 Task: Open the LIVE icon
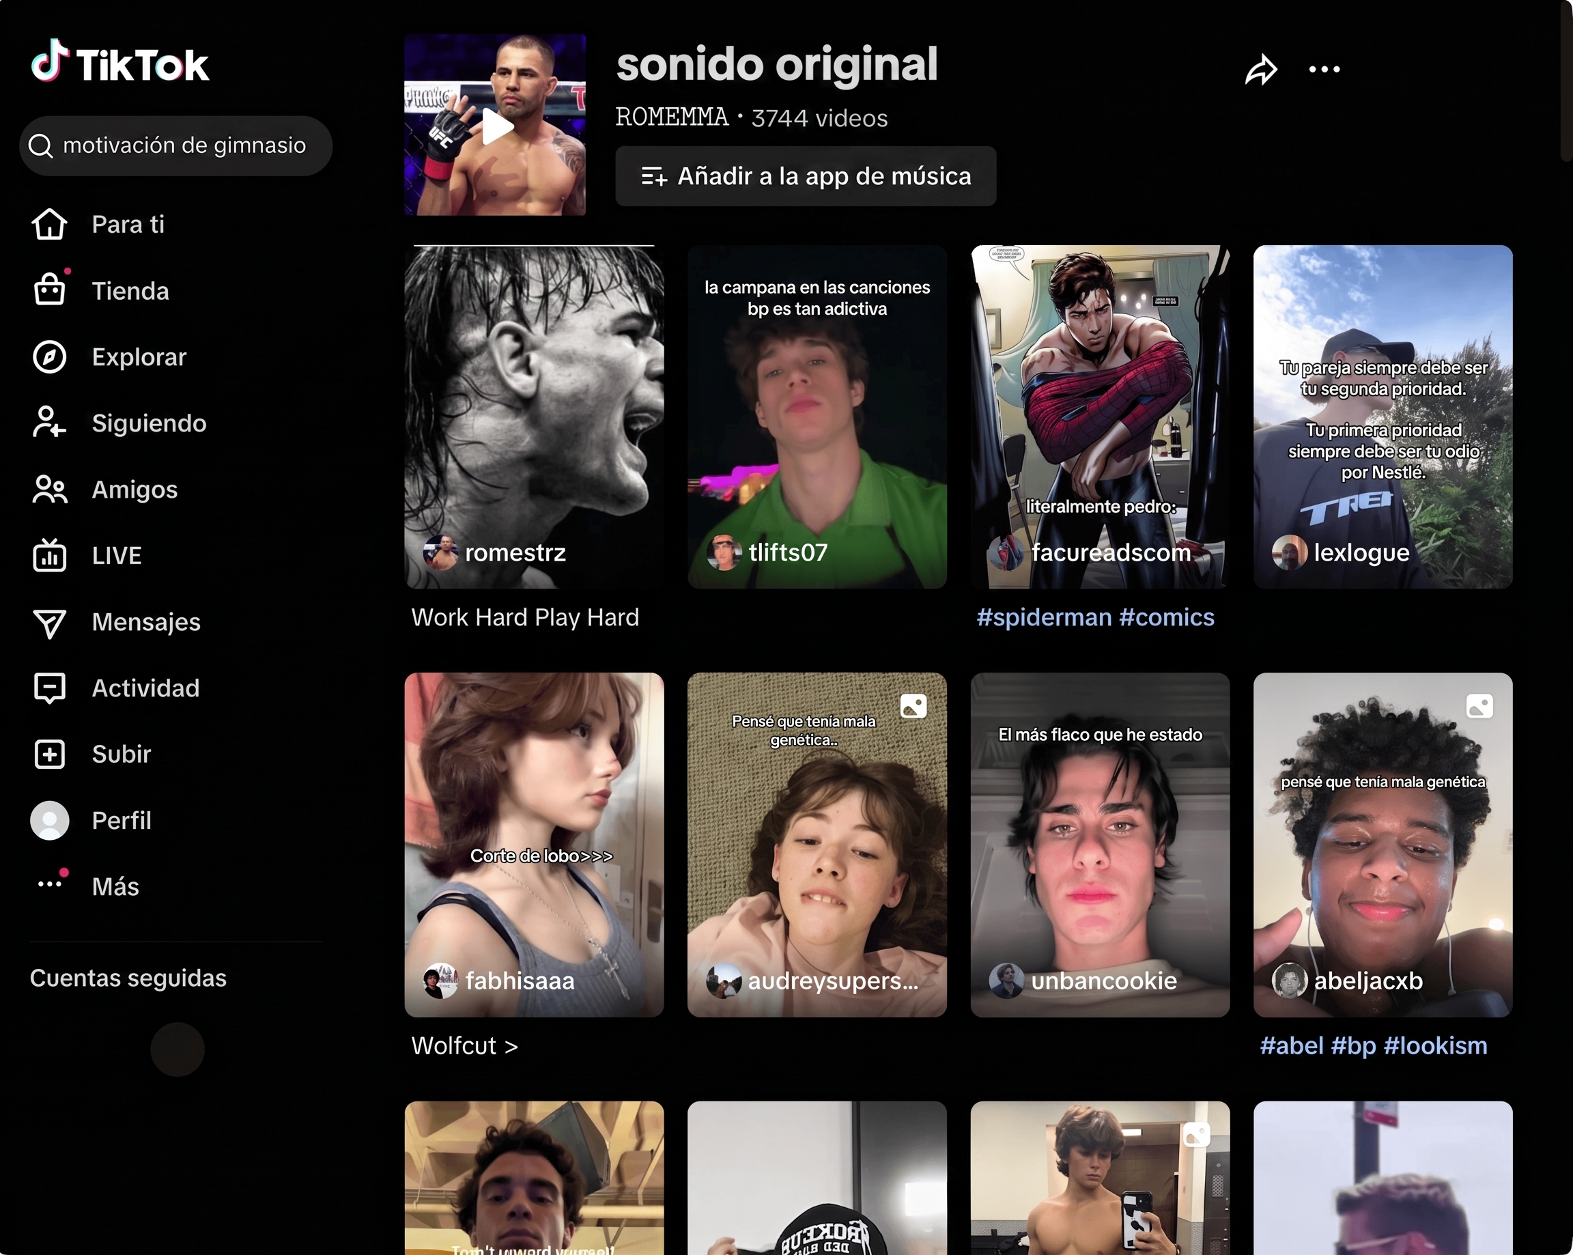50,555
